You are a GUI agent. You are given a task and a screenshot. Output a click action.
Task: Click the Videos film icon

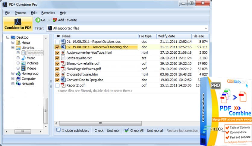[24, 68]
